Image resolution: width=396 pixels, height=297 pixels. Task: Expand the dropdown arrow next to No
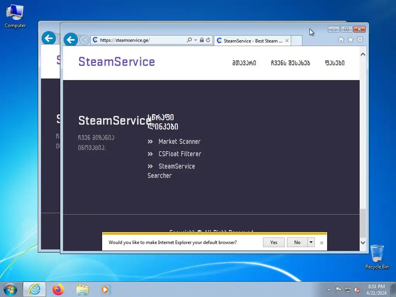pos(311,242)
